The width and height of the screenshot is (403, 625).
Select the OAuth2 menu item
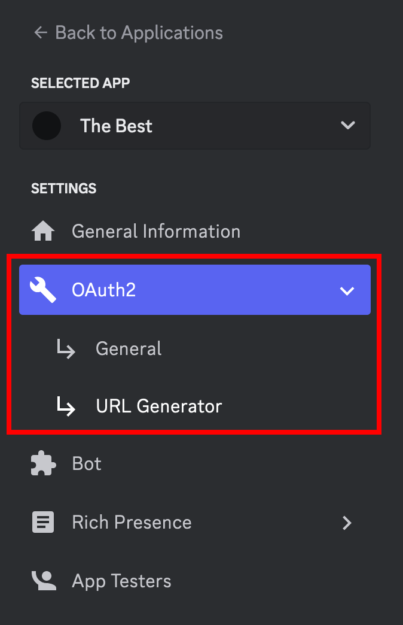click(x=195, y=290)
